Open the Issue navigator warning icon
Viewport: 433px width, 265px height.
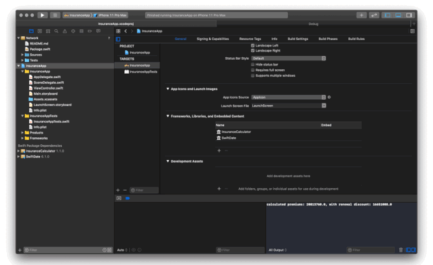click(64, 31)
